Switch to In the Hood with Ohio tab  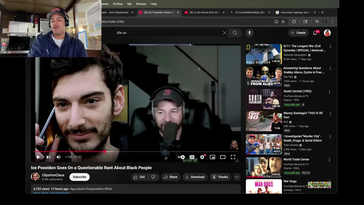tap(204, 13)
